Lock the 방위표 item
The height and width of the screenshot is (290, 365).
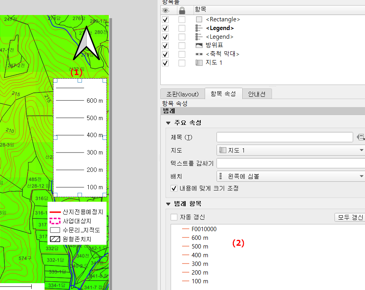point(182,46)
